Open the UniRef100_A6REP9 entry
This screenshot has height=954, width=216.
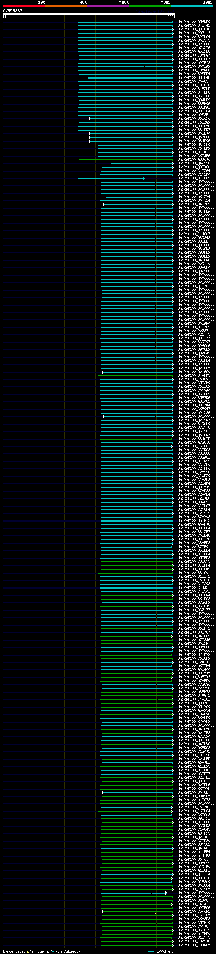tap(194, 394)
